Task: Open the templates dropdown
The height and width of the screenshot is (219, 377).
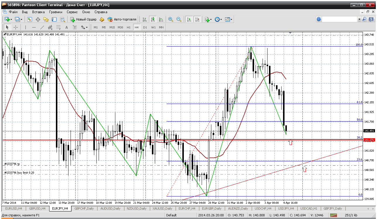Action: [x=228, y=19]
